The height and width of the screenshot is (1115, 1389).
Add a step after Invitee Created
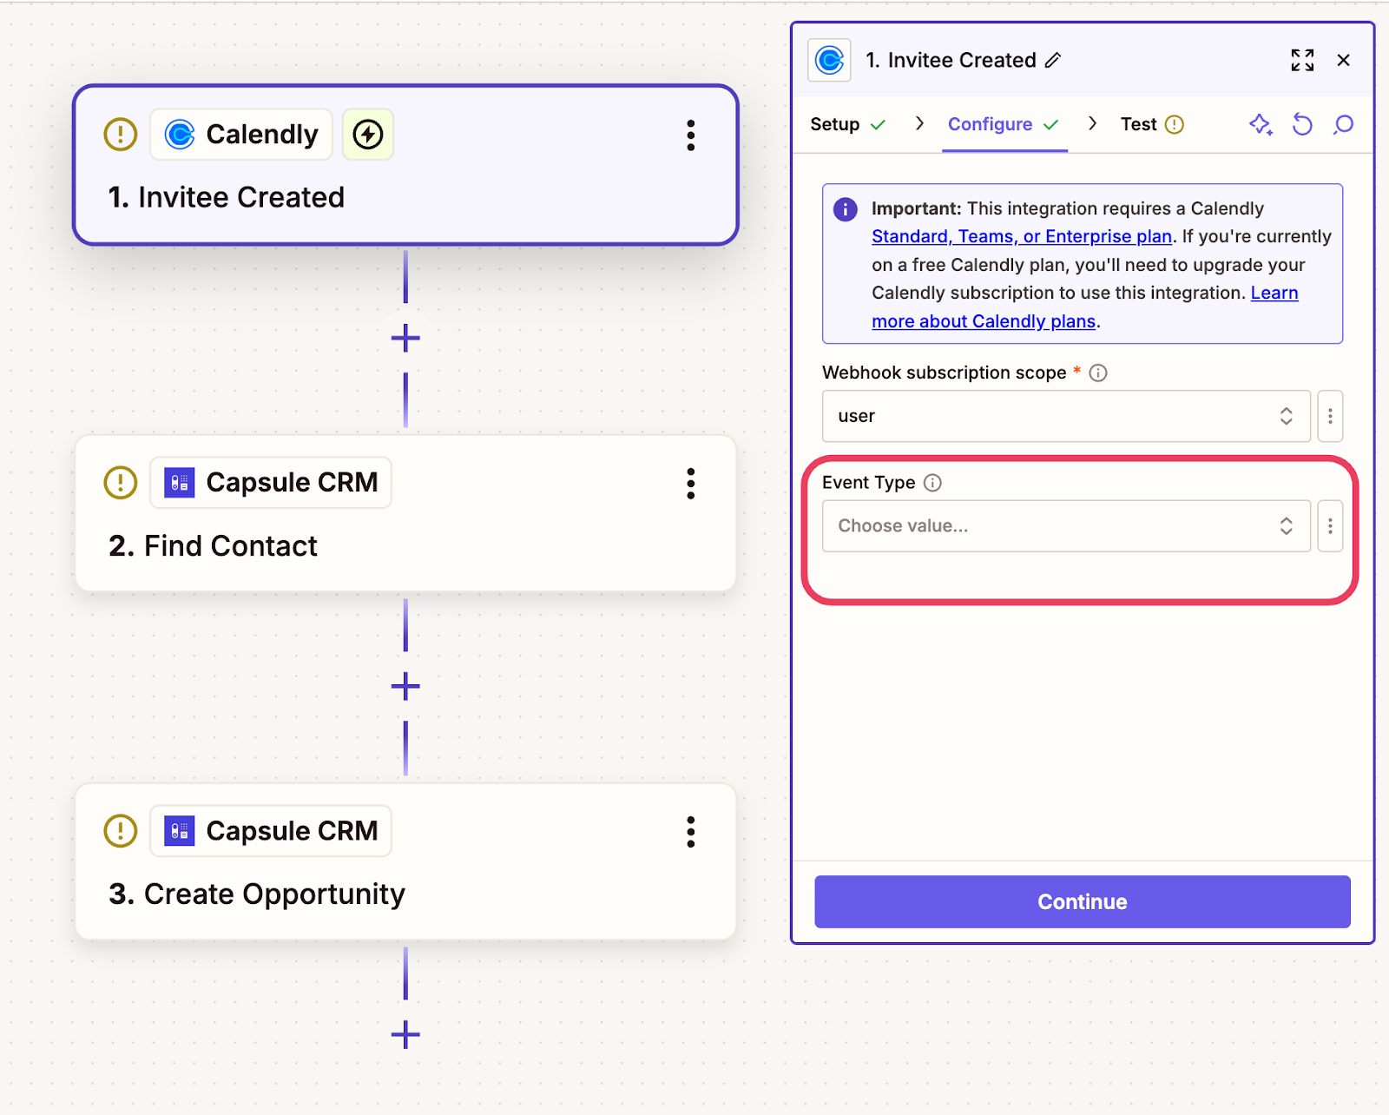tap(405, 338)
